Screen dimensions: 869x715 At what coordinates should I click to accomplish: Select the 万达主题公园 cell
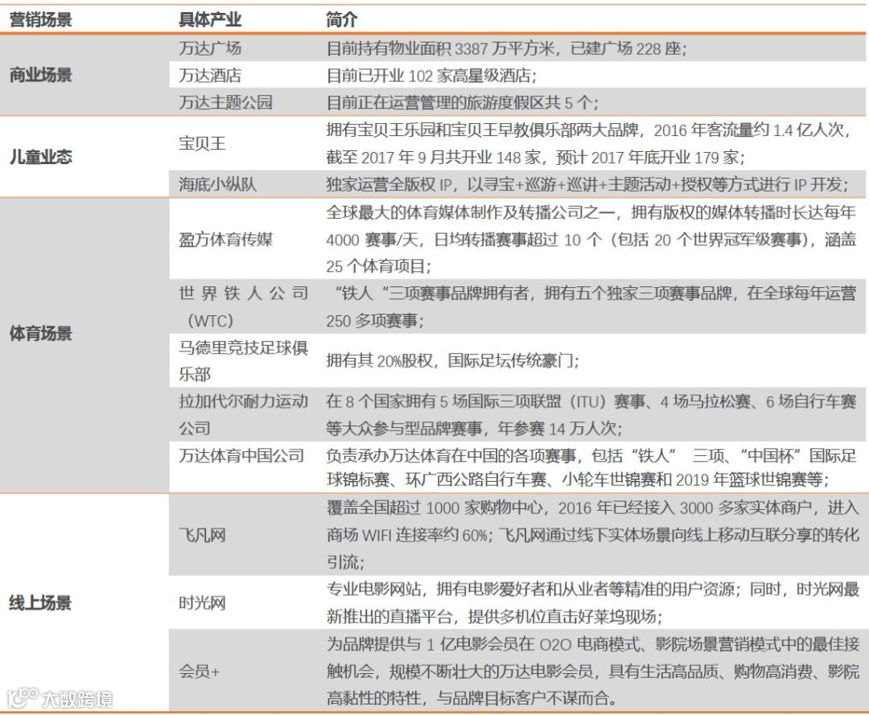click(225, 102)
